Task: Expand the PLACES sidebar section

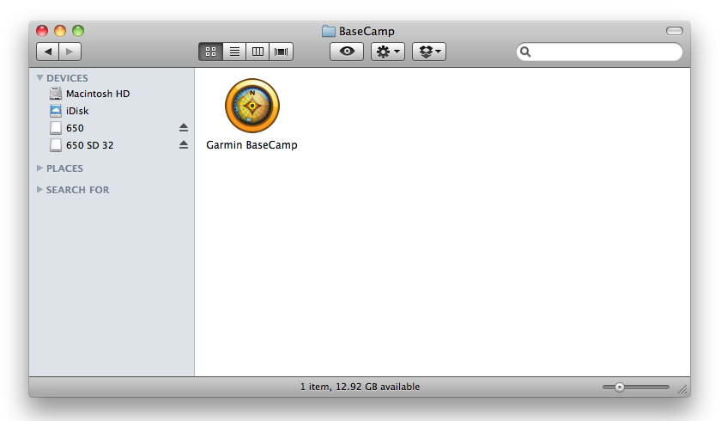Action: tap(39, 168)
